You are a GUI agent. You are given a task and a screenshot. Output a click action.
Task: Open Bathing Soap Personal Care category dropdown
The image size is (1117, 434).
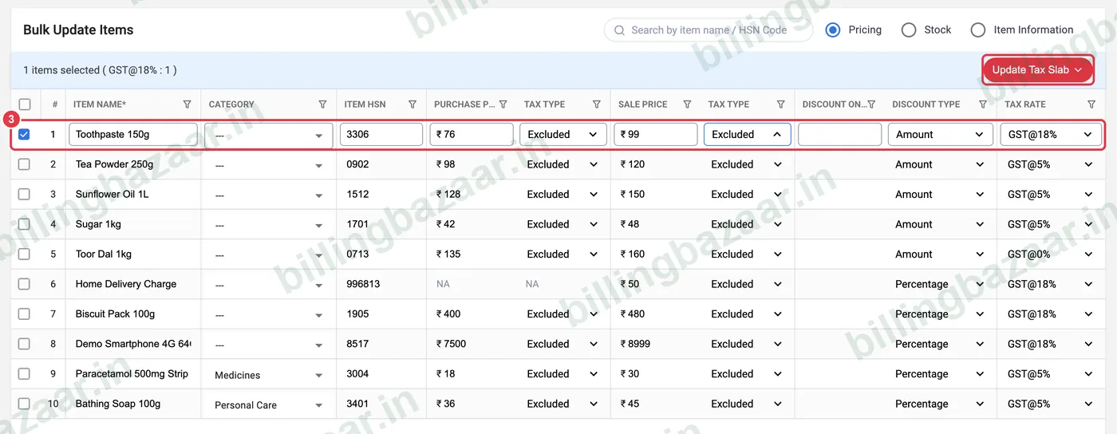pos(269,404)
